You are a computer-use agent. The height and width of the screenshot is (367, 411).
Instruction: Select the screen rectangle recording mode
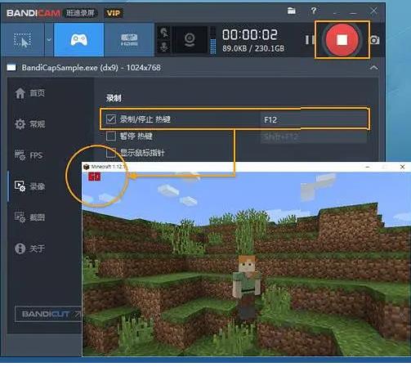click(22, 40)
